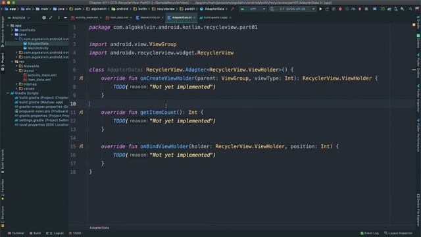Expand the values folder
Screen dimensions: 421x237
coord(16,89)
